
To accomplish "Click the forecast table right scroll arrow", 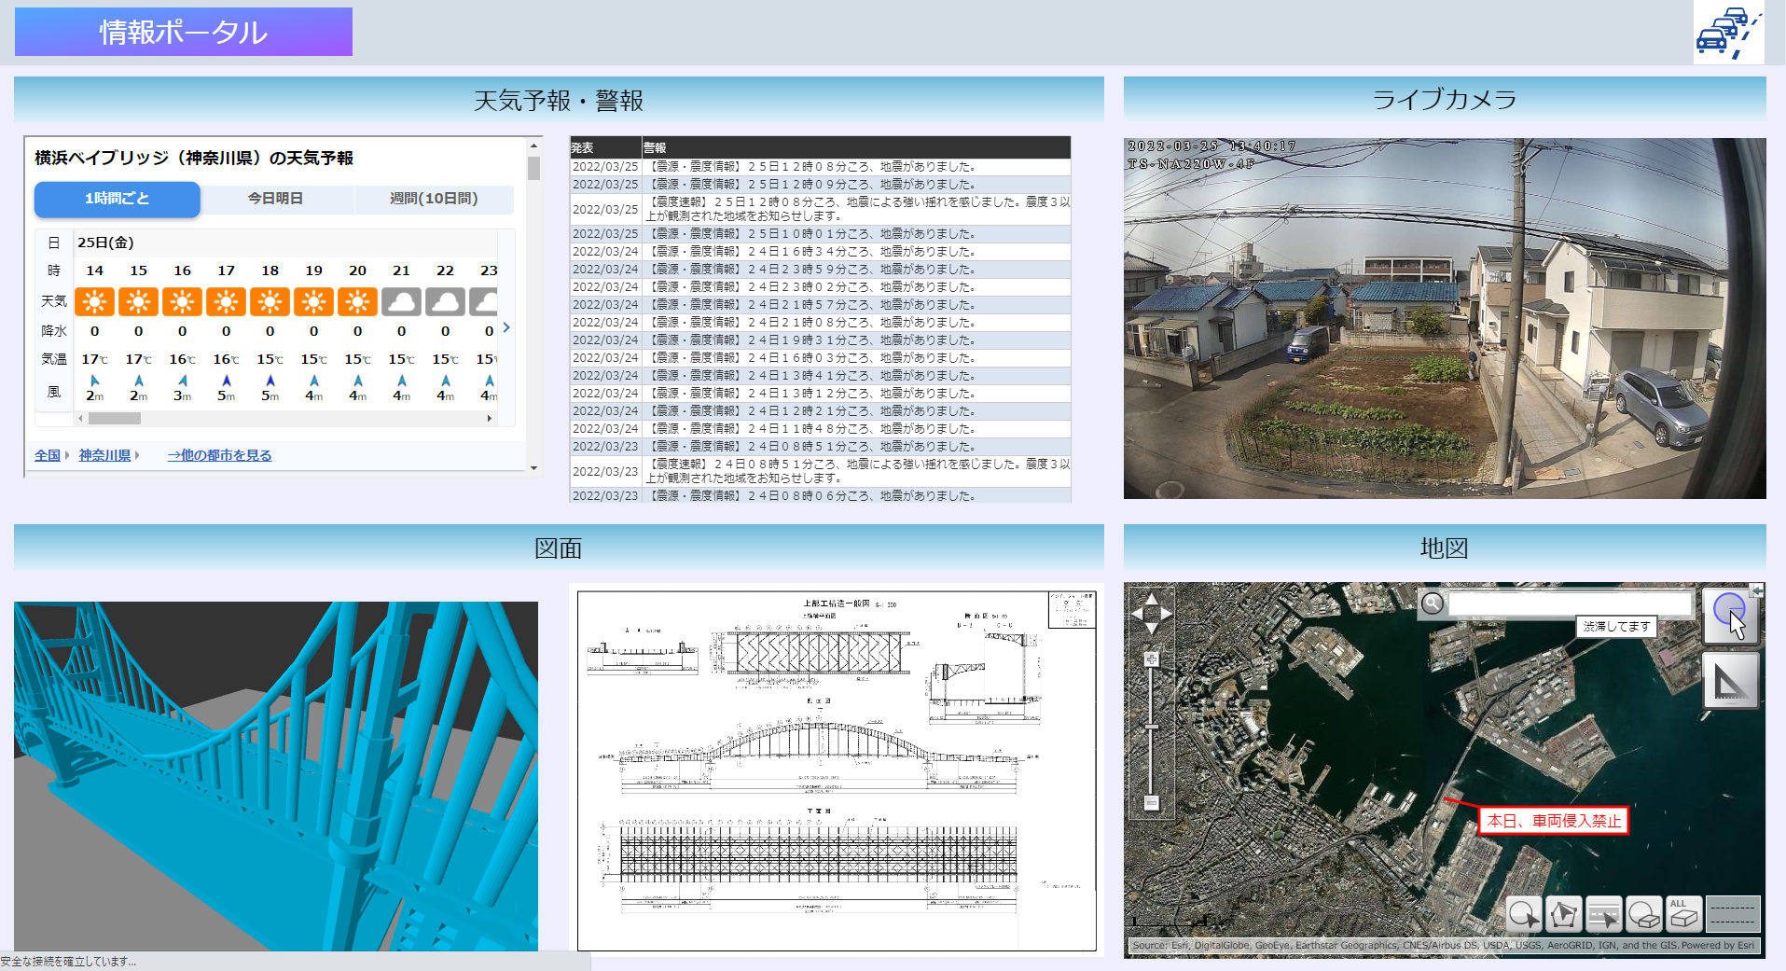I will pos(490,419).
